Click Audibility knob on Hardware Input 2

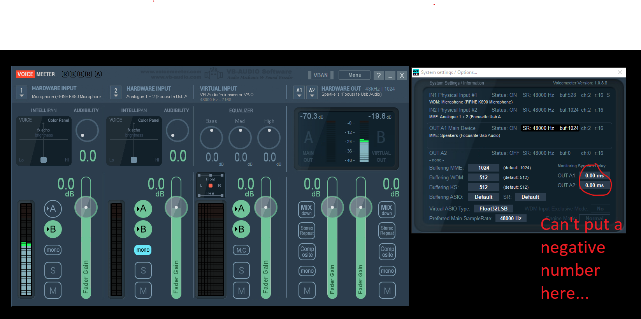click(177, 130)
